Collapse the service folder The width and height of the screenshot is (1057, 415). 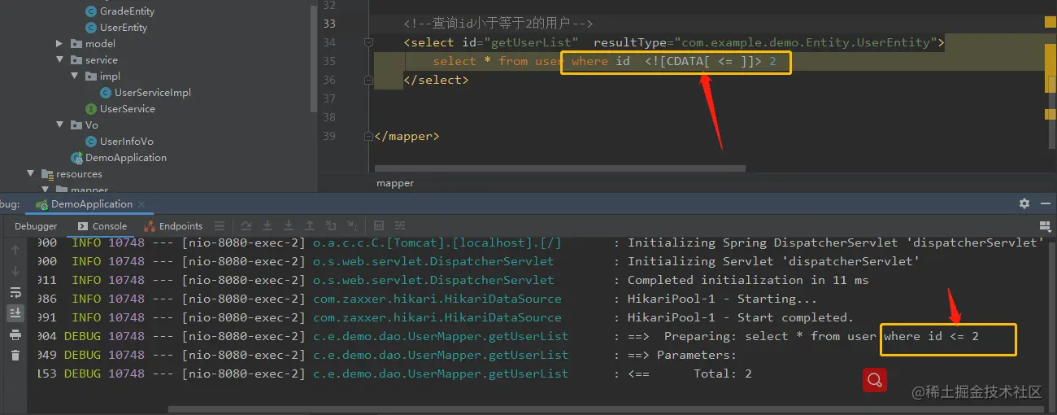point(59,59)
